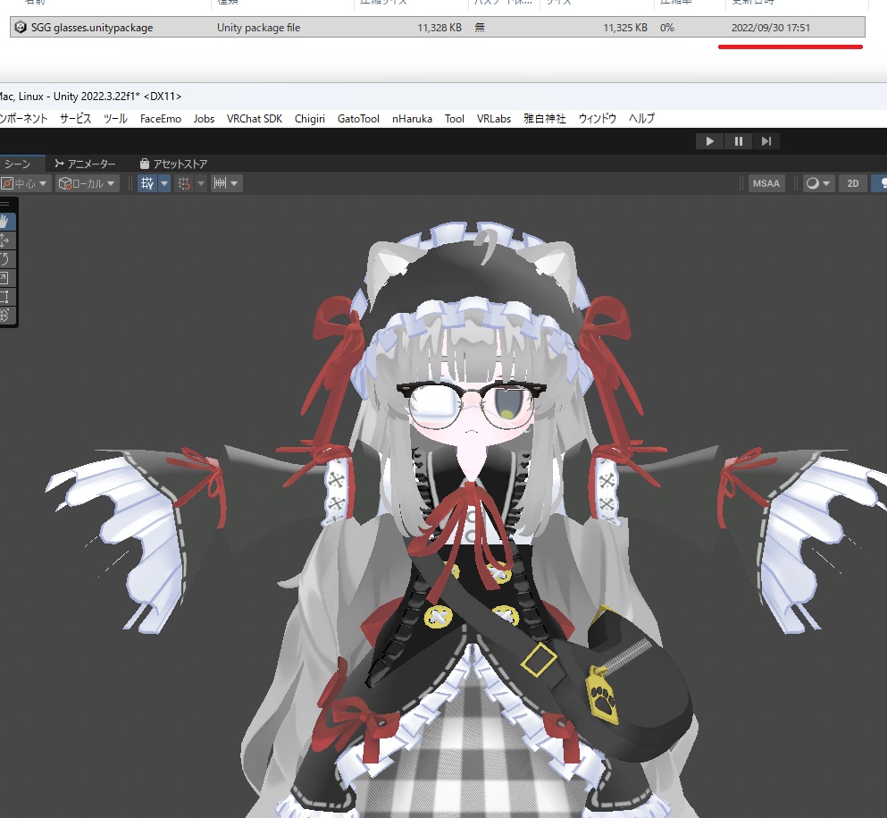887x818 pixels.
Task: Toggle 2D view mode
Action: click(x=852, y=183)
